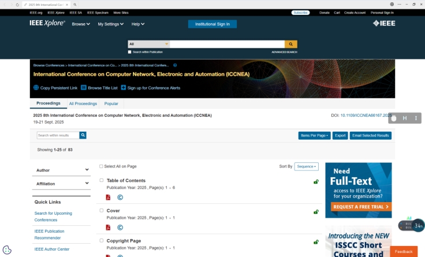Click the Browse Title List icon
The width and height of the screenshot is (425, 257).
point(83,88)
